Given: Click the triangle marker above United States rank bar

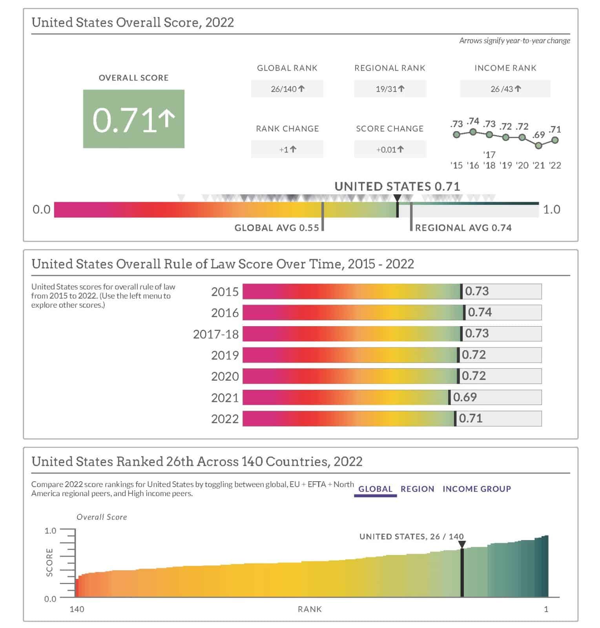Looking at the screenshot, I should click(462, 545).
